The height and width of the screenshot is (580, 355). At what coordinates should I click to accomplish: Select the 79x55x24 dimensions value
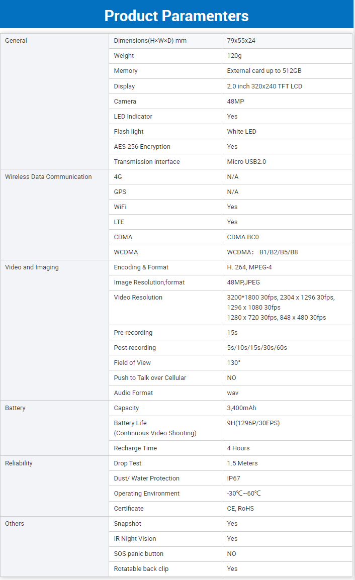point(241,41)
